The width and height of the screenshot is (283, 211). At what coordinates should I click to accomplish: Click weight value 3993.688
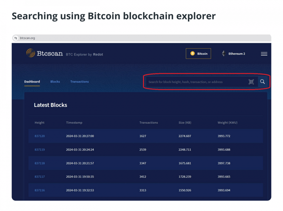pos(224,150)
